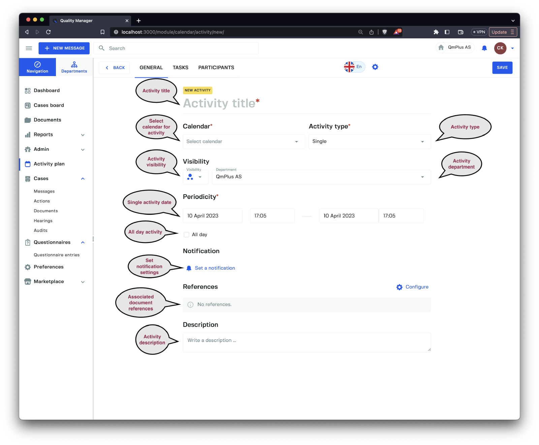Open the Navigation compass panel

pos(37,67)
